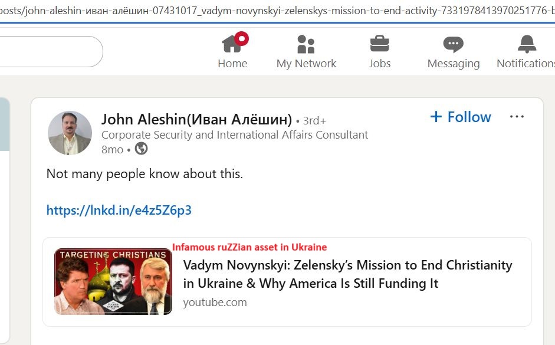The height and width of the screenshot is (345, 555).
Task: Click the youtube.com source label
Action: tap(215, 303)
